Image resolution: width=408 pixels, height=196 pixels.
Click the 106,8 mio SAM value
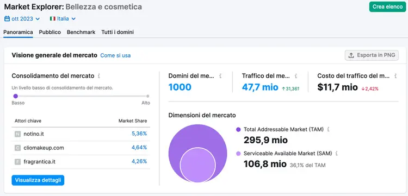[x=265, y=164]
